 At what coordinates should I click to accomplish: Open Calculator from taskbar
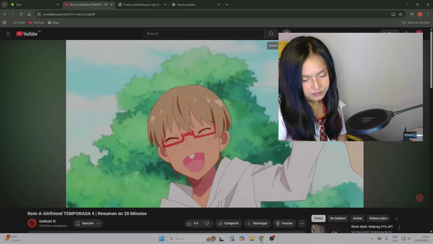pyautogui.click(x=232, y=239)
